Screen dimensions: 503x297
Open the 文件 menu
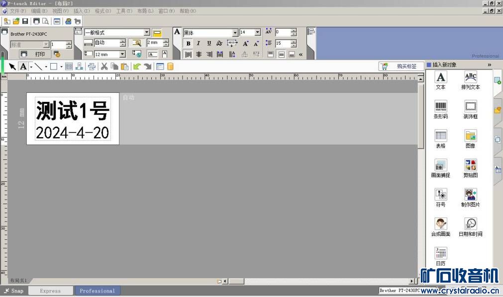coord(17,11)
